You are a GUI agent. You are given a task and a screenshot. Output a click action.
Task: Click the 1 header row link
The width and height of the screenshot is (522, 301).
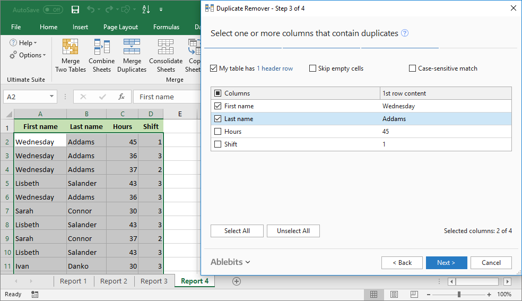coord(275,68)
